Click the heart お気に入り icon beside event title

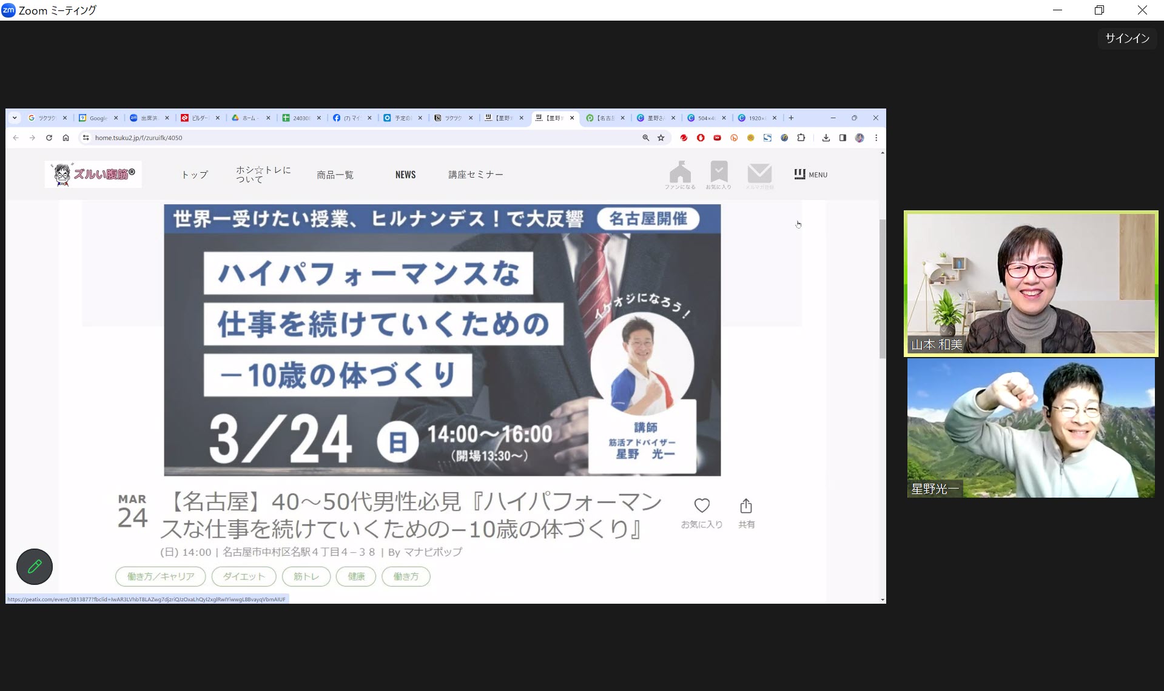click(x=702, y=506)
